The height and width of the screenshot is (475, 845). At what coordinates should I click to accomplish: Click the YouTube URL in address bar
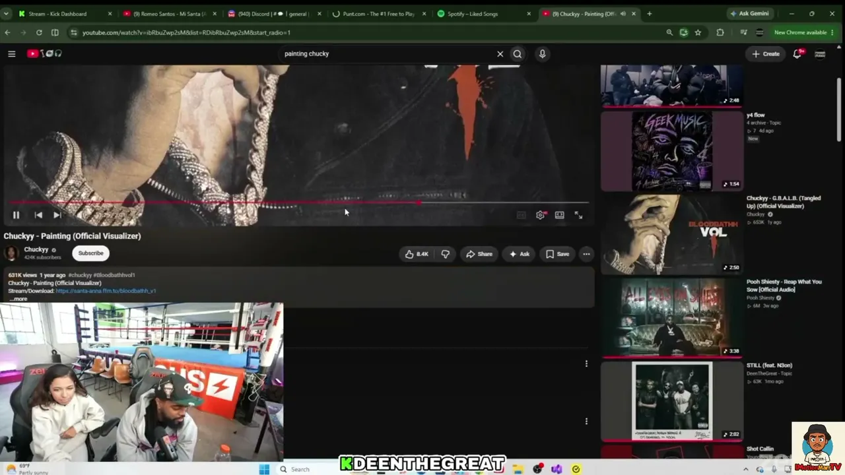point(186,32)
